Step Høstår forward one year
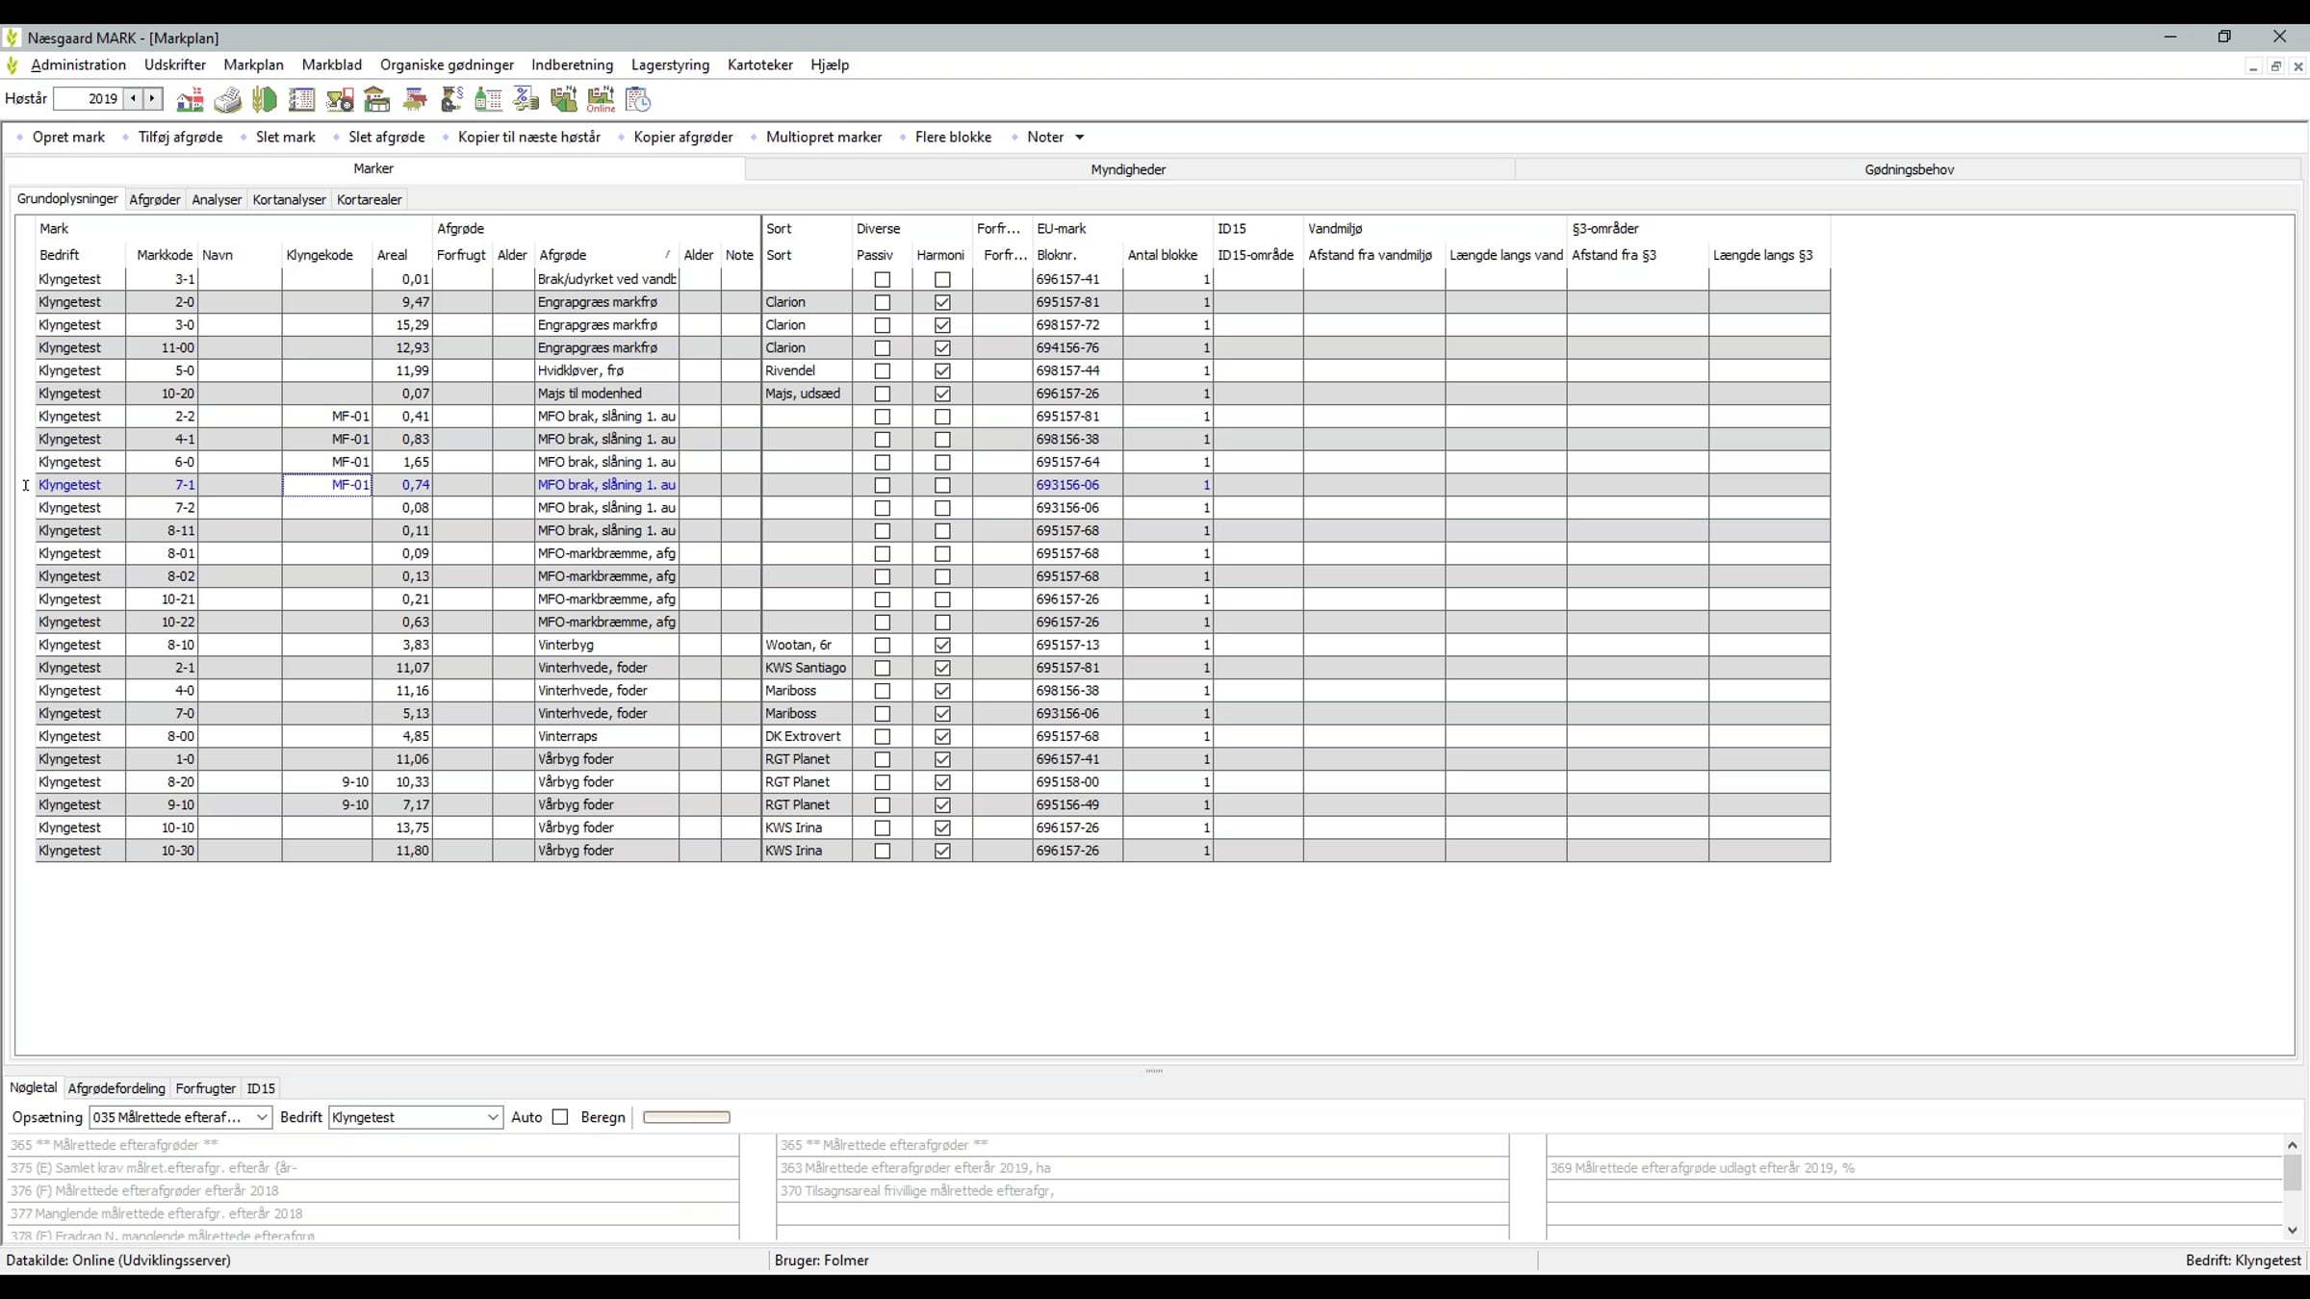The height and width of the screenshot is (1299, 2310). coord(152,98)
